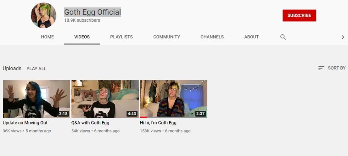
Task: Click the PLAY ALL button
Action: click(x=36, y=69)
